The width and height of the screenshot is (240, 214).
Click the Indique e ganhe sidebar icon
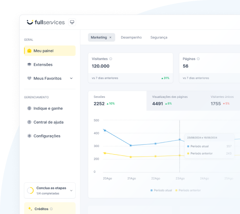pos(29,108)
